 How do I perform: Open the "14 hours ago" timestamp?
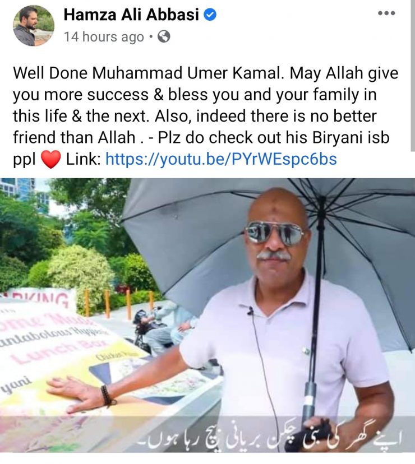[x=104, y=37]
